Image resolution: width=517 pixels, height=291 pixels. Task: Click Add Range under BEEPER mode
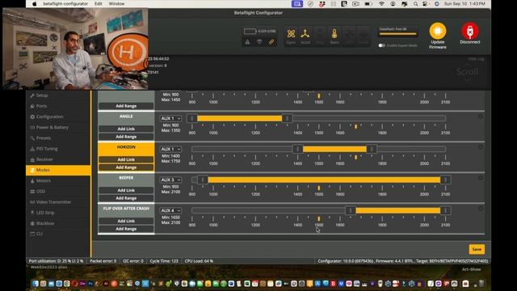pyautogui.click(x=126, y=198)
